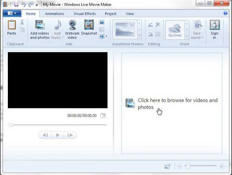Click the Undo arrow in title bar

coord(24,5)
